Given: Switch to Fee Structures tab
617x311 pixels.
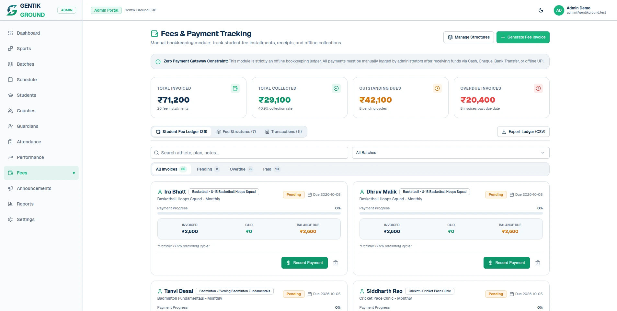Looking at the screenshot, I should pos(236,132).
